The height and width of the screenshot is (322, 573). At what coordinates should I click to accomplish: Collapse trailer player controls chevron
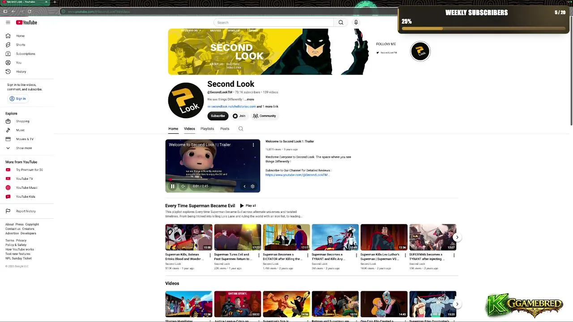244,186
